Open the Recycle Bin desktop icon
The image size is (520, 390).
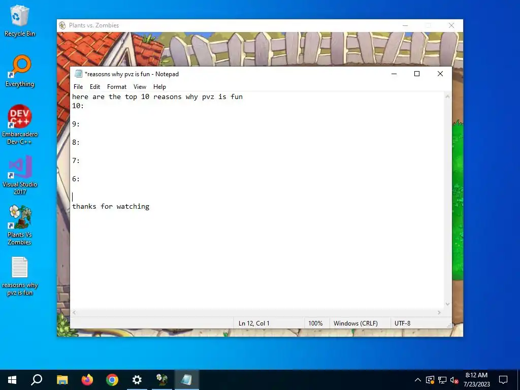tap(20, 20)
